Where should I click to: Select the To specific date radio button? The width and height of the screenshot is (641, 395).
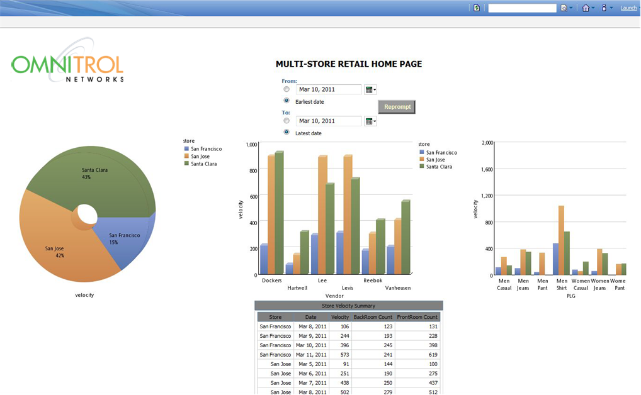(286, 121)
